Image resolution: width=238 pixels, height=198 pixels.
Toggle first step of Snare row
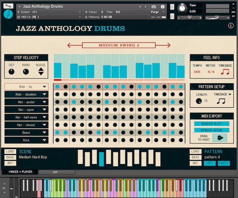(58, 133)
